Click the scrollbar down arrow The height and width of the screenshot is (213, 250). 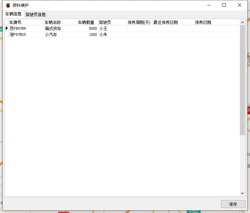(x=242, y=193)
